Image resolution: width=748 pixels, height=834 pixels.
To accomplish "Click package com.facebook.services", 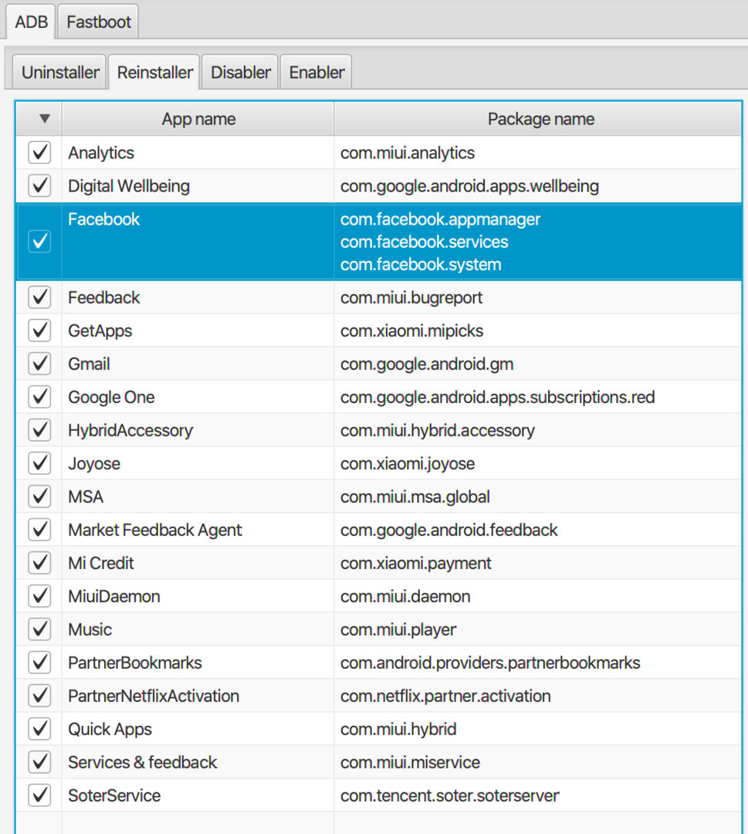I will coord(425,242).
